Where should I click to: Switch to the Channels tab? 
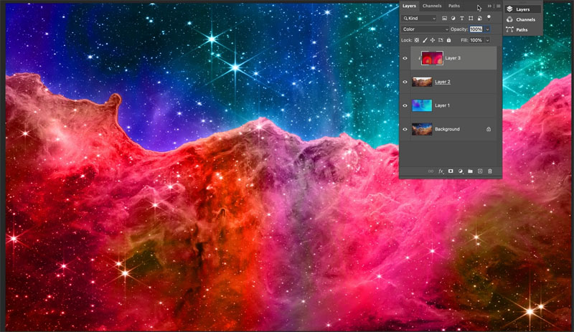432,6
